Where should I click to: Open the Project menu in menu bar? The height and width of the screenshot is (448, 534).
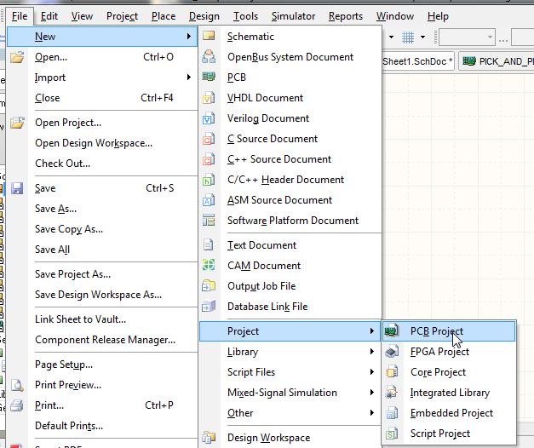pos(122,16)
